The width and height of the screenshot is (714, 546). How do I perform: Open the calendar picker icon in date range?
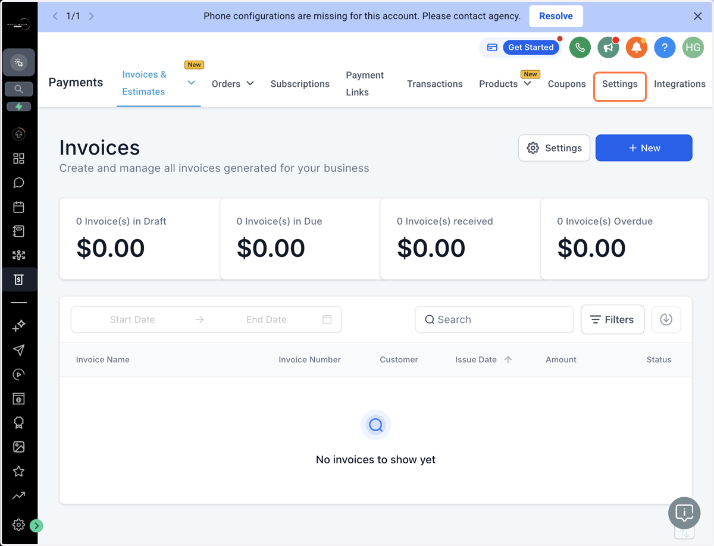click(x=327, y=319)
